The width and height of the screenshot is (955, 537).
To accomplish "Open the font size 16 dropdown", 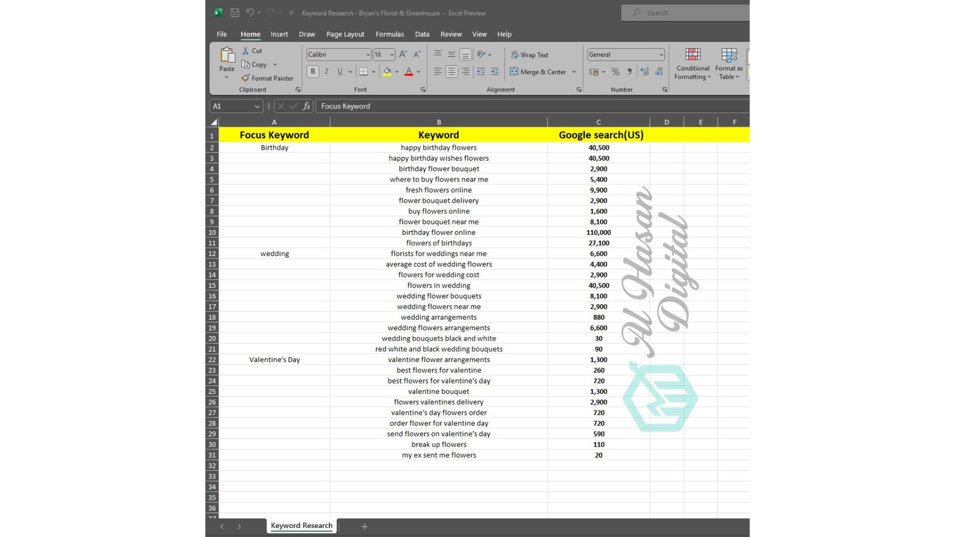I will click(392, 54).
